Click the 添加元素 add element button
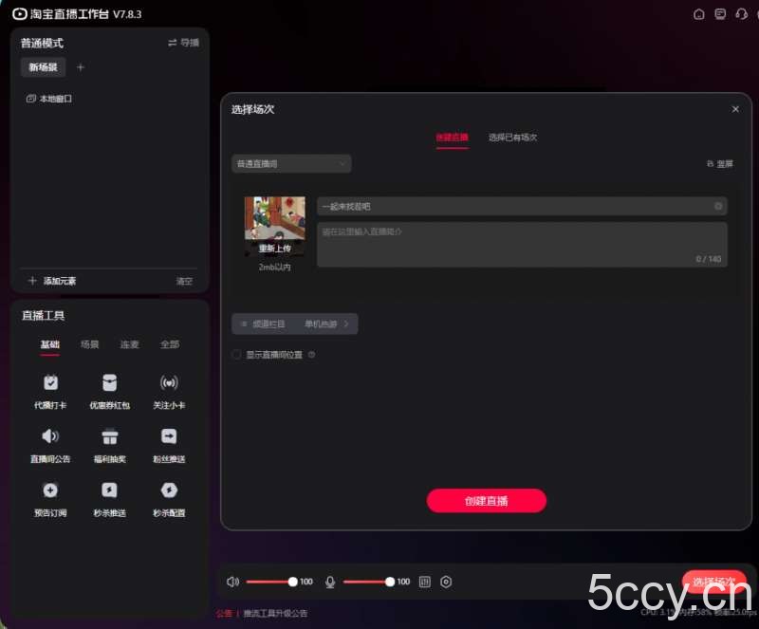 click(x=52, y=281)
